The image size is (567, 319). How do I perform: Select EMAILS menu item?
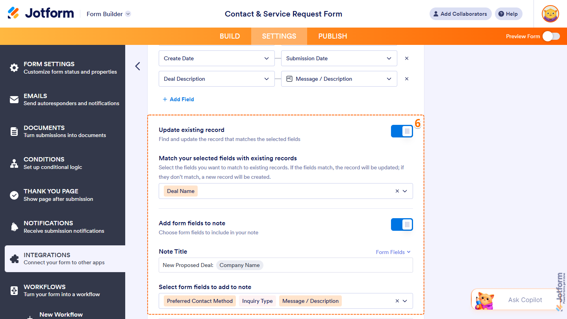coord(63,100)
